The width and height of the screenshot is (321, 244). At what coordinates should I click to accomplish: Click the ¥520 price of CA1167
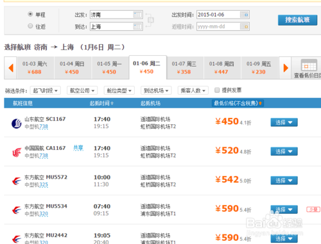[227, 150]
